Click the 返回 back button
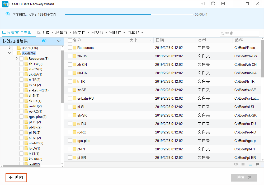The height and width of the screenshot is (185, 264). (16, 178)
